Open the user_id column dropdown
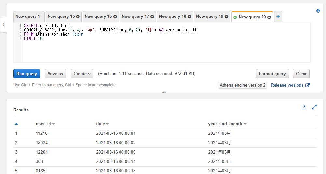The image size is (326, 174). pos(54,124)
